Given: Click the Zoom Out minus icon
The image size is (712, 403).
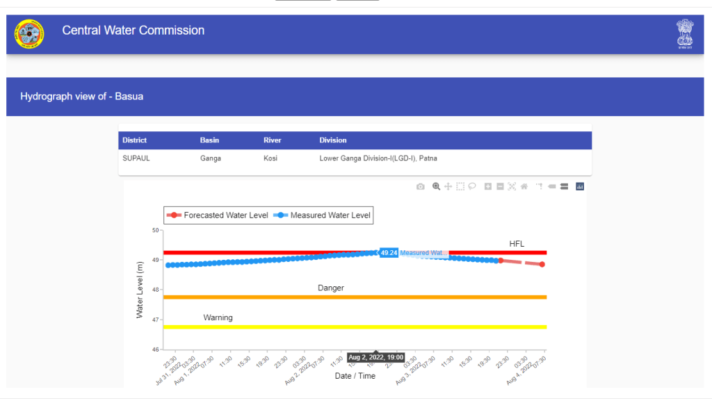Looking at the screenshot, I should coord(500,186).
